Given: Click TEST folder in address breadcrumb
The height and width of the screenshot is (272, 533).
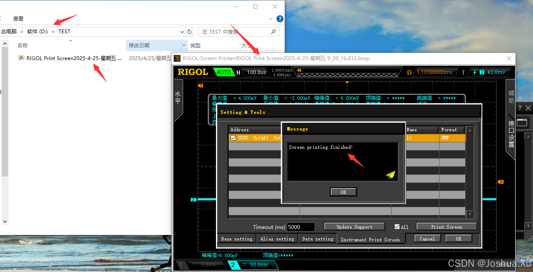Looking at the screenshot, I should coord(64,32).
